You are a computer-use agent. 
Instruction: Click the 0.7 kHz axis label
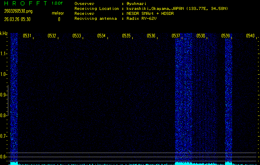[4, 136]
